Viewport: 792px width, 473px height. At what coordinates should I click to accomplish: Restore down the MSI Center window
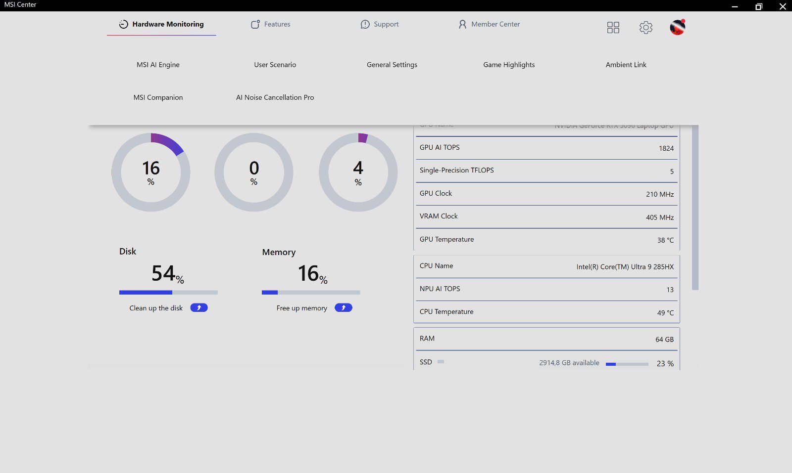tap(759, 6)
